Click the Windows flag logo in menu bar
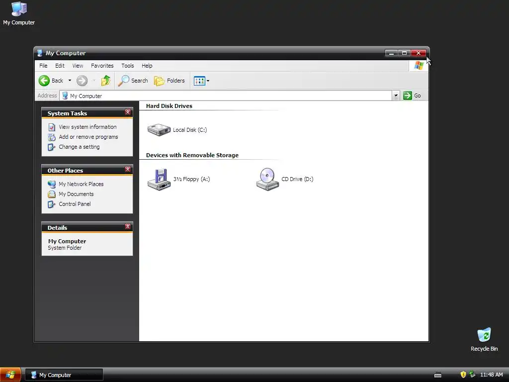This screenshot has width=509, height=382. (419, 66)
